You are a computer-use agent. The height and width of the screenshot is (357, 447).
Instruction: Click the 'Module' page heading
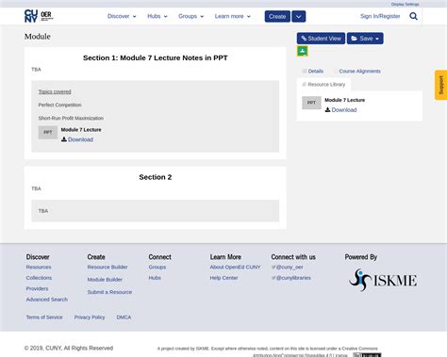38,37
